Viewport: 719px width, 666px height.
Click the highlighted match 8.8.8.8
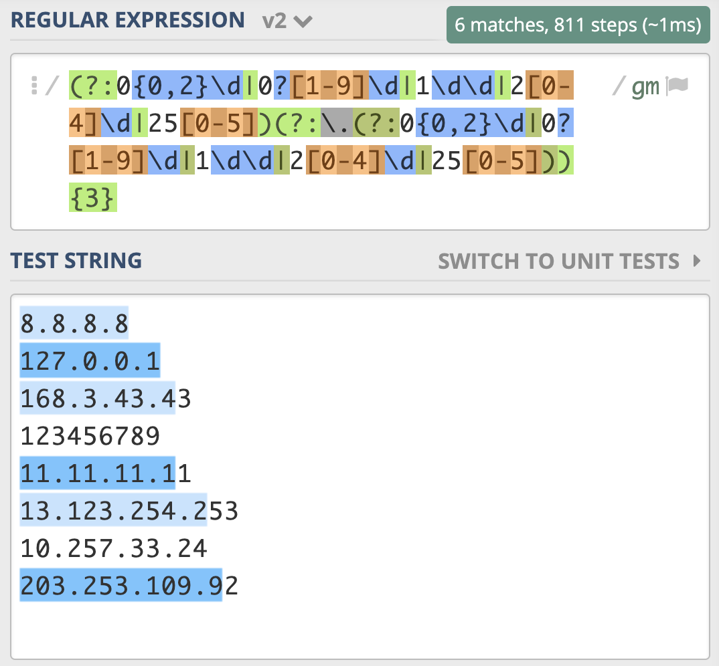(74, 324)
